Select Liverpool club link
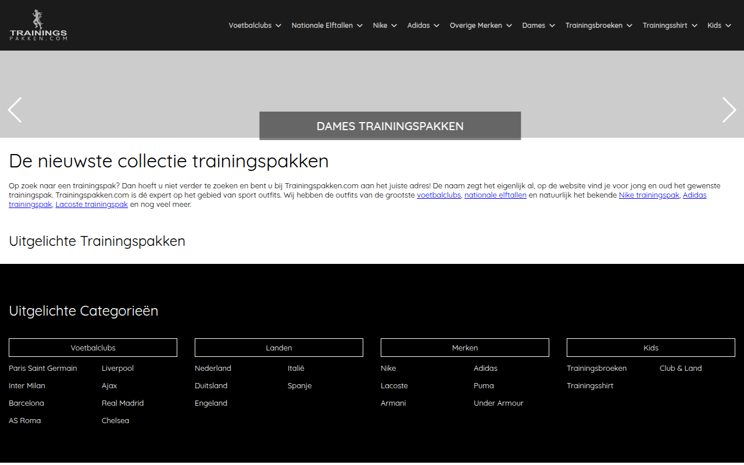The width and height of the screenshot is (744, 465). tap(117, 369)
